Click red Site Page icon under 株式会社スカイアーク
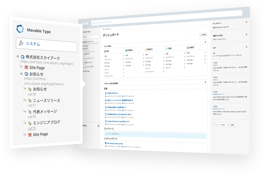The height and width of the screenshot is (174, 265). click(26, 67)
